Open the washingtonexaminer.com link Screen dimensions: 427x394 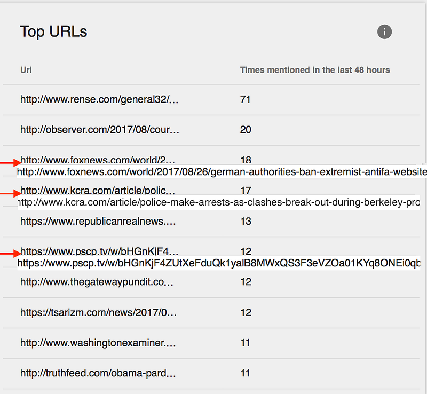pos(98,343)
